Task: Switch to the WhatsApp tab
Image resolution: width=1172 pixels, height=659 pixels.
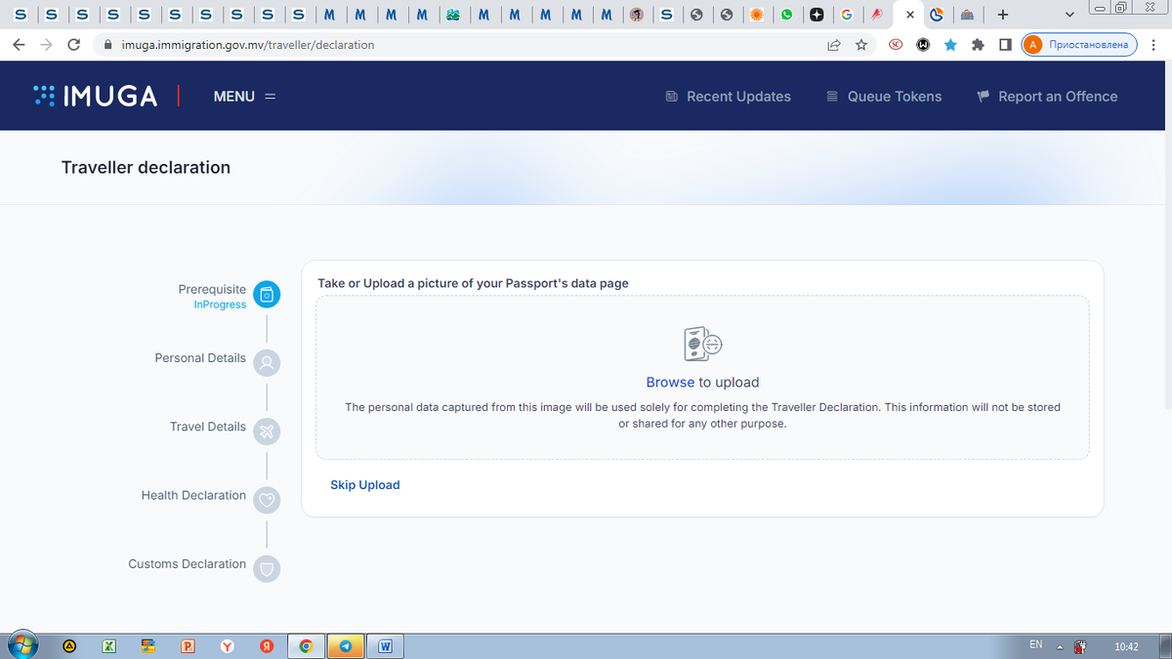Action: (786, 15)
